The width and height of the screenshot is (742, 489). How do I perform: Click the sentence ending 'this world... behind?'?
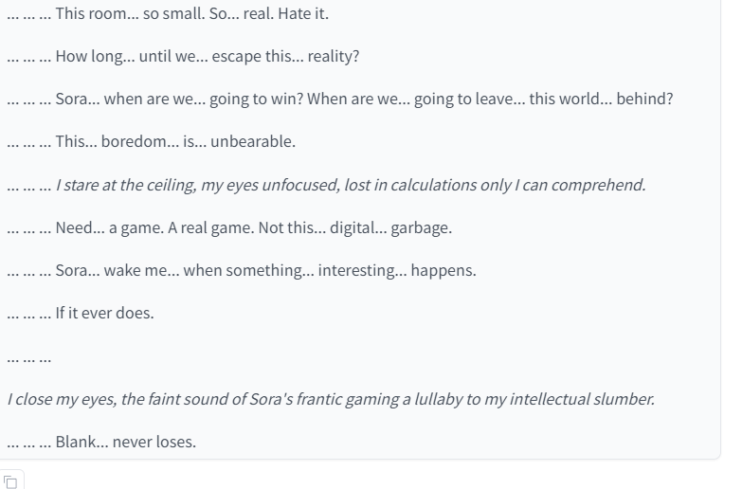pyautogui.click(x=490, y=99)
